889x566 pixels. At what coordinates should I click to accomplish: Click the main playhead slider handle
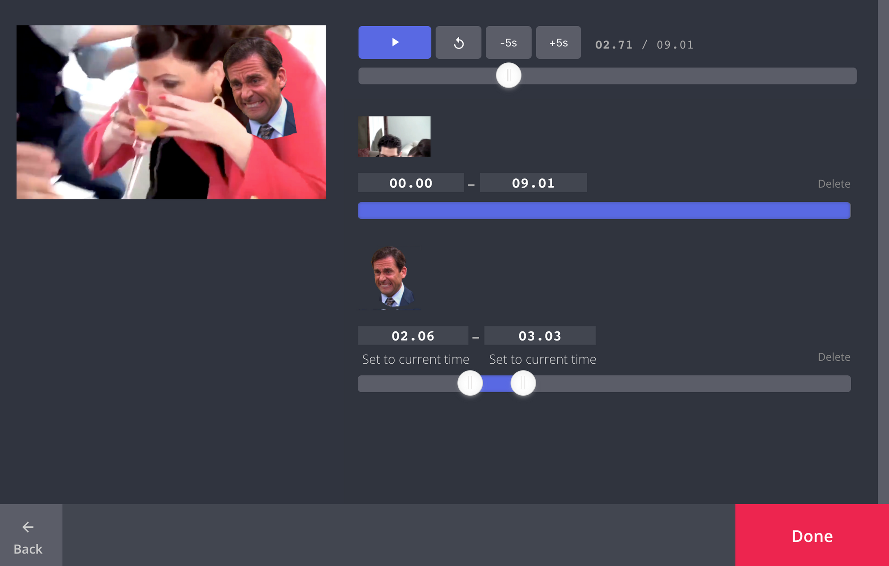pyautogui.click(x=509, y=76)
